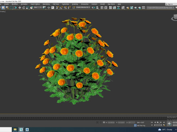The width and height of the screenshot is (177, 132).
Task: Toggle Absolute/Offset transform type-in mode
Action: point(104,122)
